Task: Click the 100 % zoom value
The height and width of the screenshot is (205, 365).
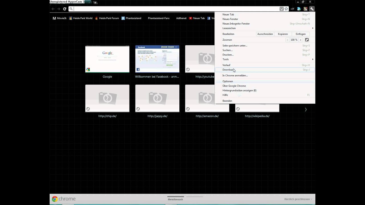Action: 294,40
